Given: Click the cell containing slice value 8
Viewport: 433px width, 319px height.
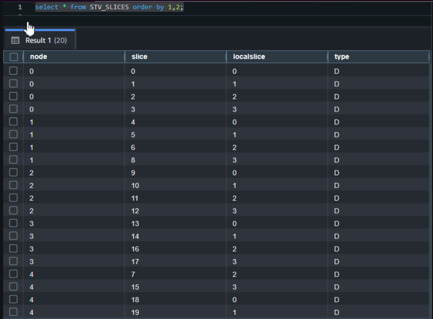Looking at the screenshot, I should click(133, 160).
